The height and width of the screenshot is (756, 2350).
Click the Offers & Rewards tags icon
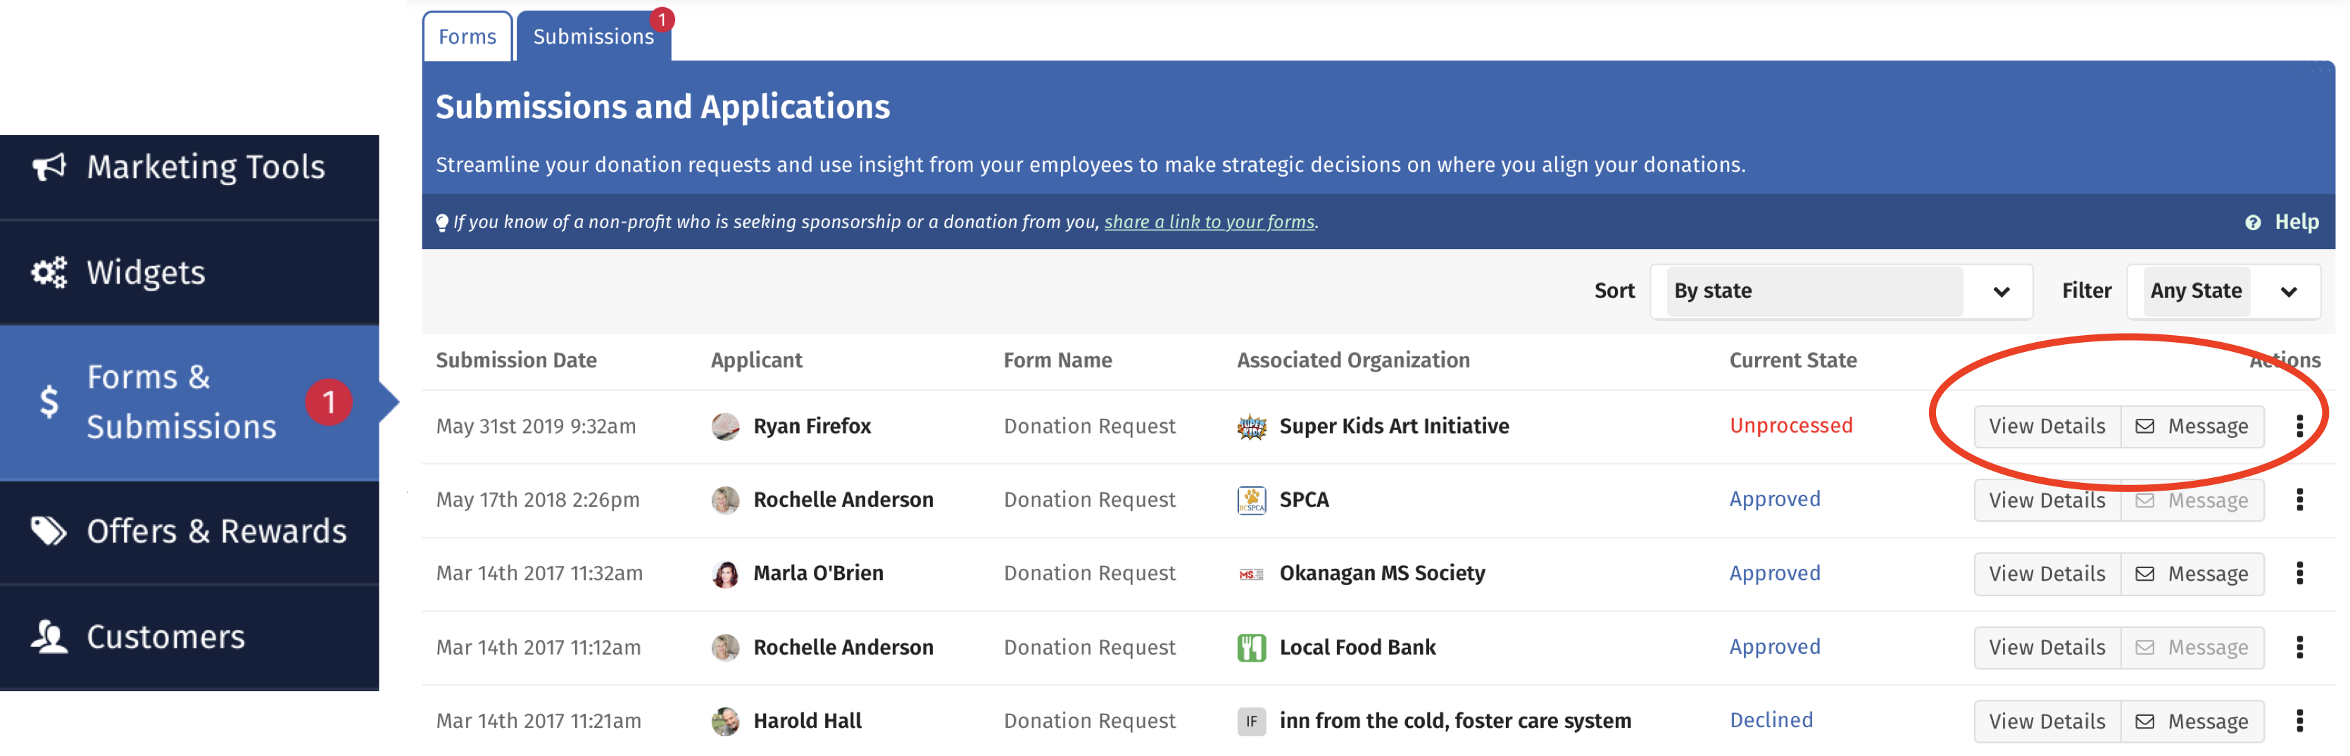point(49,531)
